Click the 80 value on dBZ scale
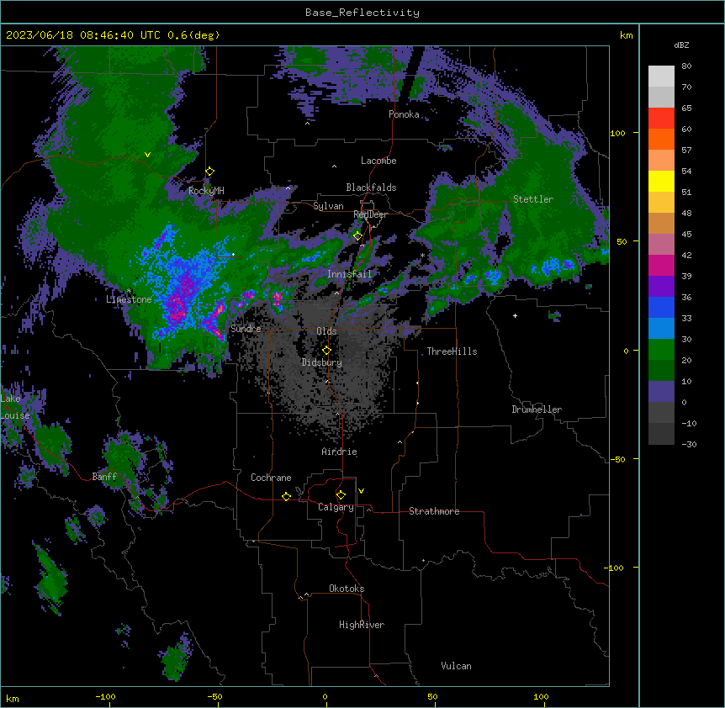The width and height of the screenshot is (725, 708). (686, 66)
